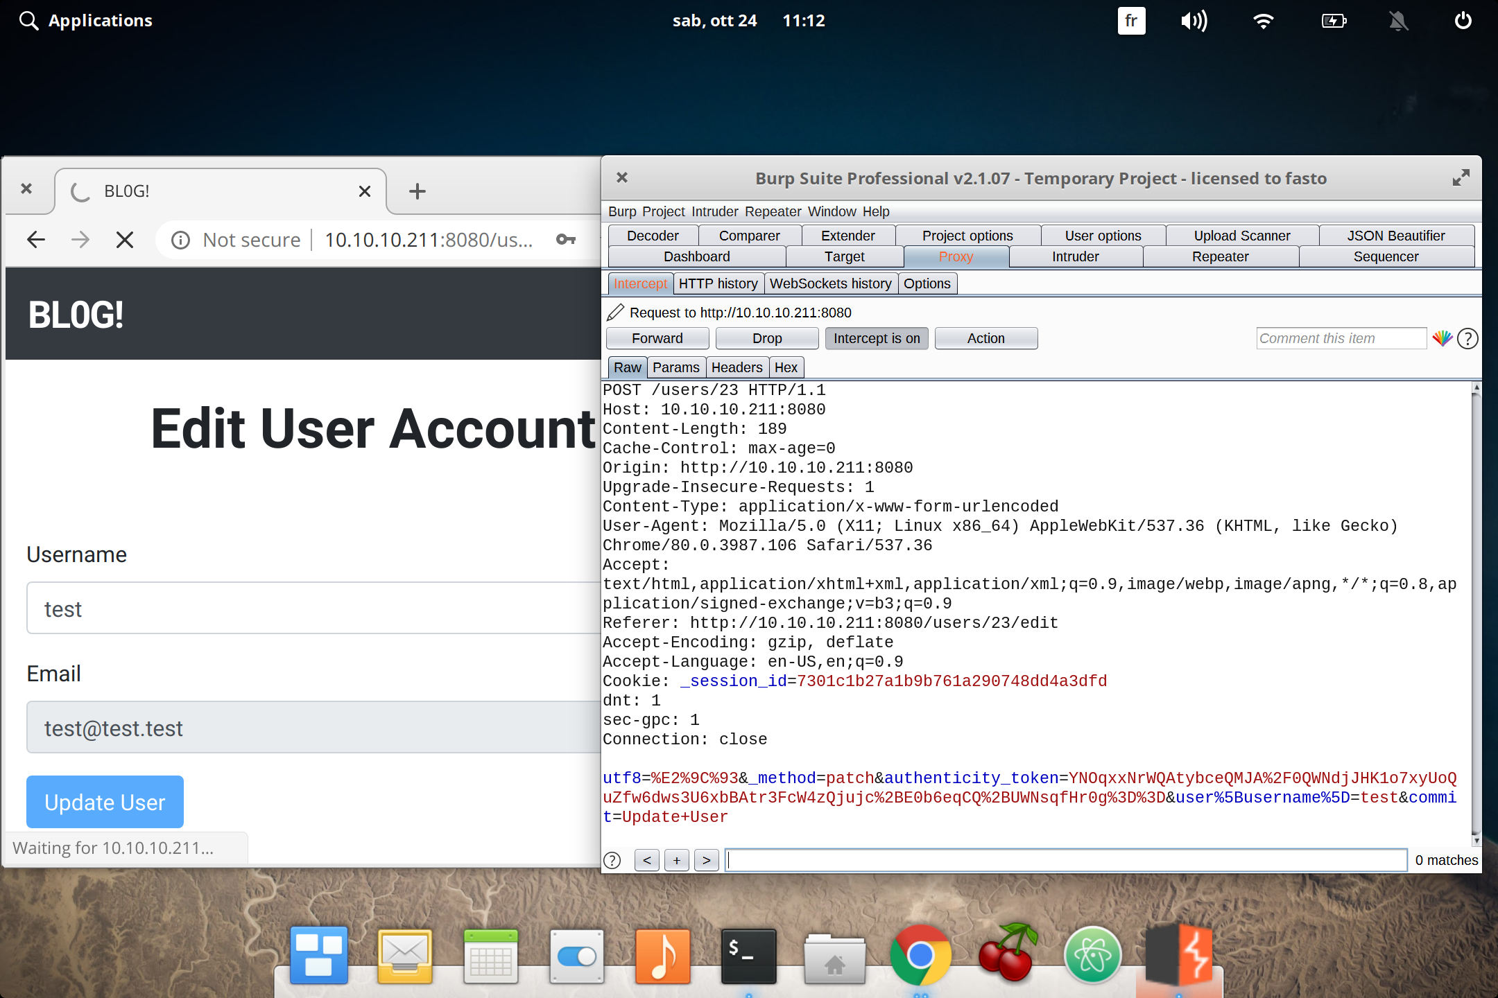Open the highlight color picker in Burp

click(x=1444, y=339)
